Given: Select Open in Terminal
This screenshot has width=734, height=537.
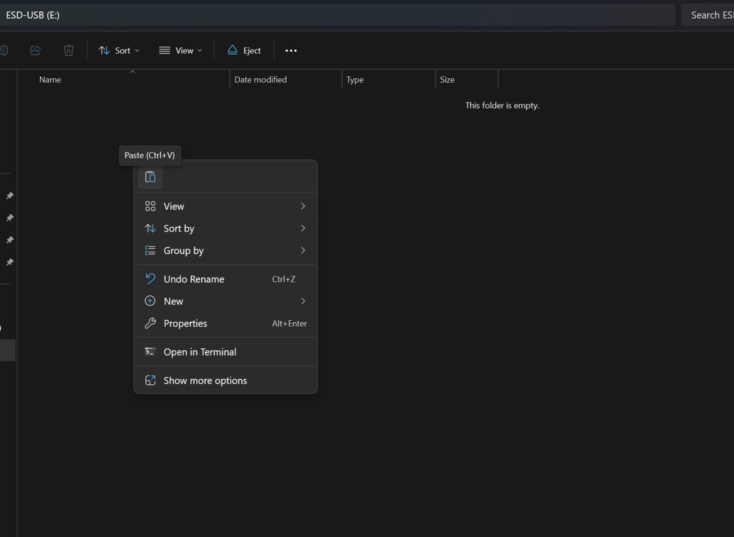Looking at the screenshot, I should [226, 352].
